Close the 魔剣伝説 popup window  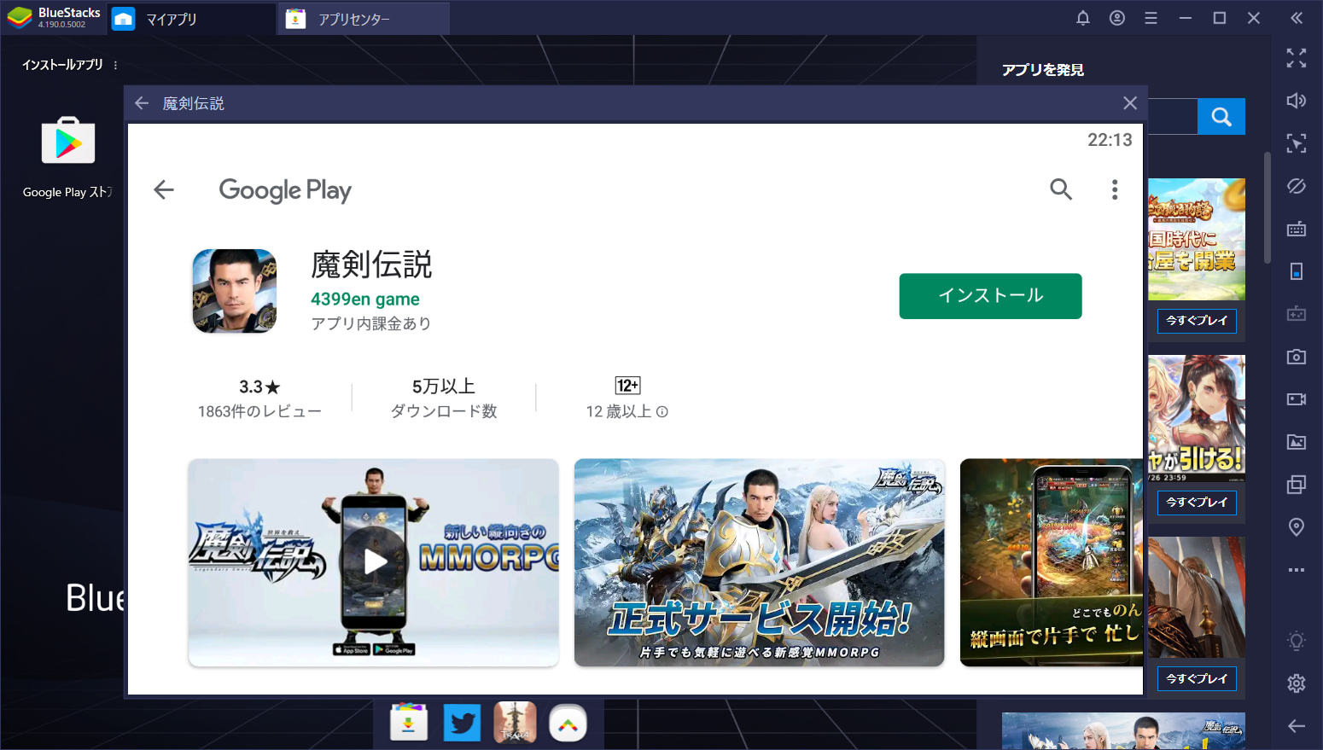tap(1129, 103)
